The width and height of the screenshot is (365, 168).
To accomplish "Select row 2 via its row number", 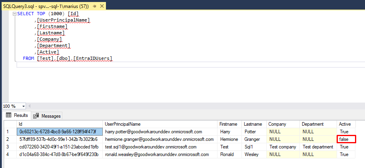I will point(7,139).
